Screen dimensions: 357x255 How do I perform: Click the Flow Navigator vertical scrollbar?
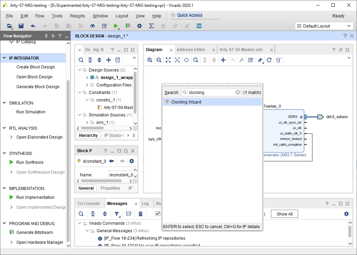68,161
